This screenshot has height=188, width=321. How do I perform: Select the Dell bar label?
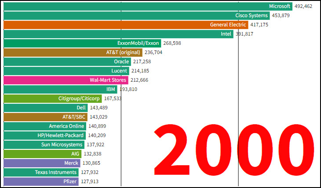81,108
